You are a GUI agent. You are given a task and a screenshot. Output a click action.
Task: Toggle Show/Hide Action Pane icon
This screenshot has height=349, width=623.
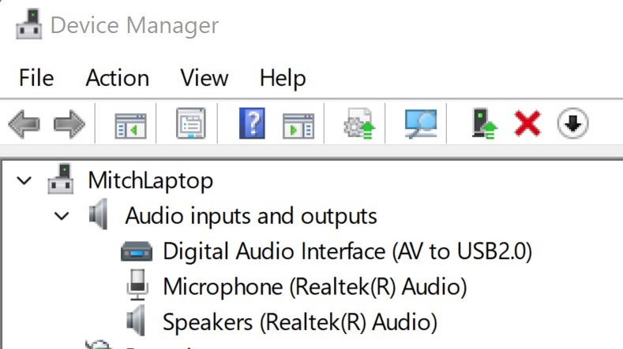[298, 126]
